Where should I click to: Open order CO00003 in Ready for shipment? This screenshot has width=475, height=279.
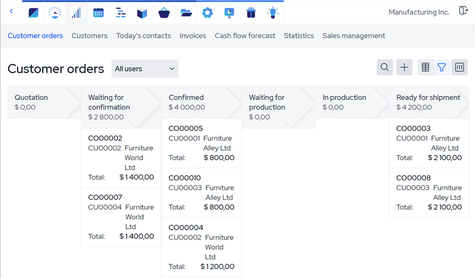429,143
